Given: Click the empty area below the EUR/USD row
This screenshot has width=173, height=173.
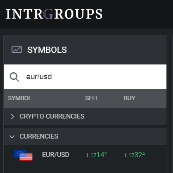Looking at the screenshot, I should point(85,169).
